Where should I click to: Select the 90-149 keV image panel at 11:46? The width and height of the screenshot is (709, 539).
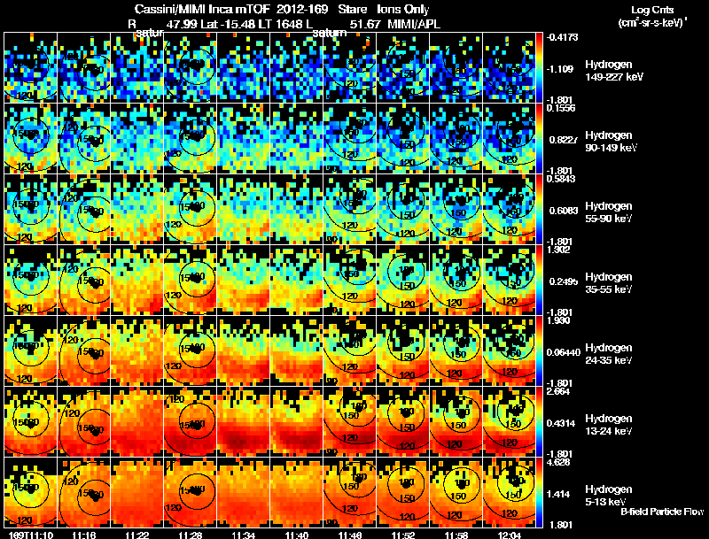350,138
